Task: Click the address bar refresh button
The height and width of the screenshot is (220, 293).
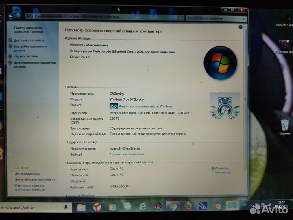Action: pyautogui.click(x=181, y=18)
